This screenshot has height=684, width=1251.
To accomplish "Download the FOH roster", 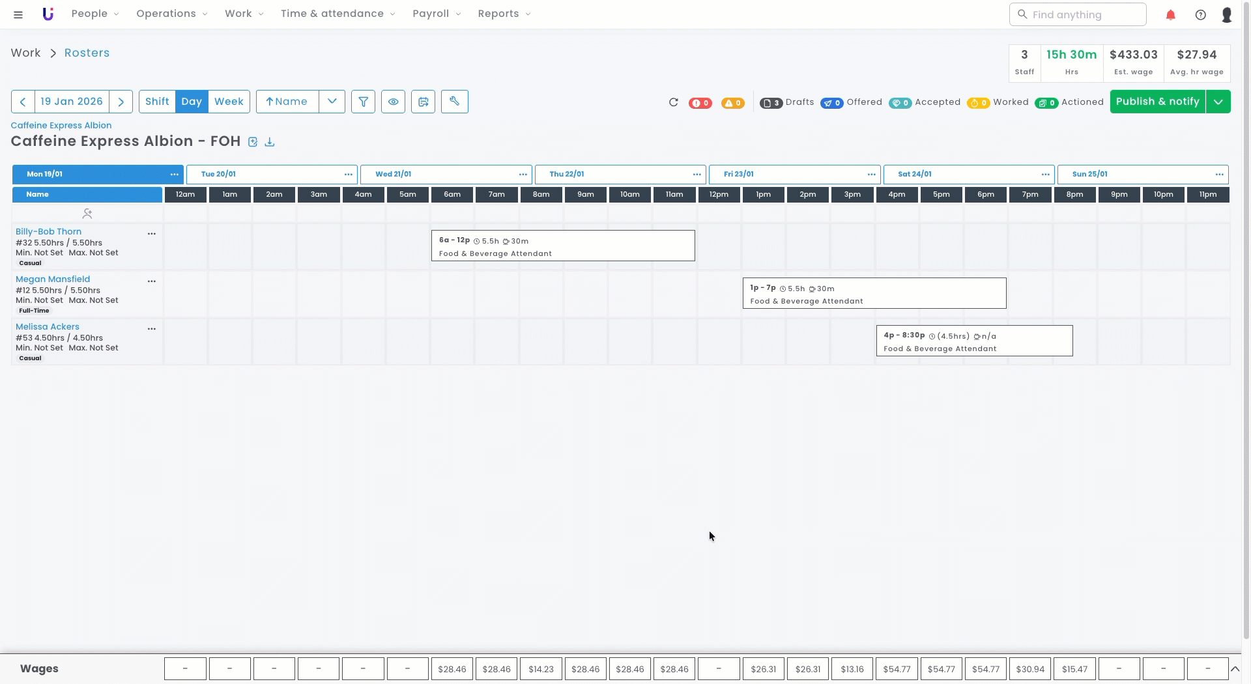I will click(270, 142).
